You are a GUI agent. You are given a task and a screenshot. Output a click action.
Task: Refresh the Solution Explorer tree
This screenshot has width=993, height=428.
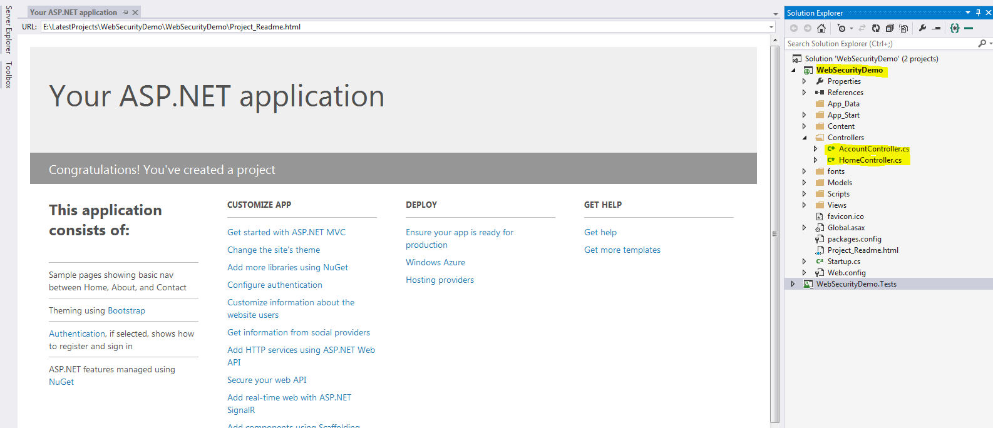point(876,28)
